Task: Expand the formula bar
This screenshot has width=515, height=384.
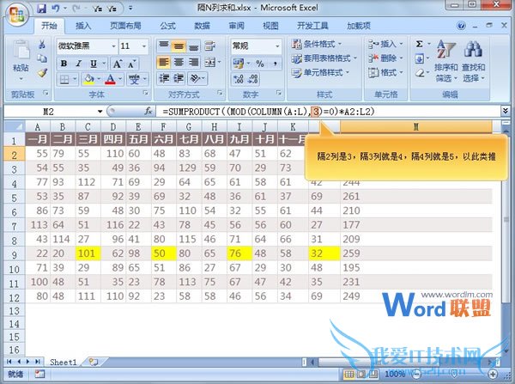Action: (506, 111)
